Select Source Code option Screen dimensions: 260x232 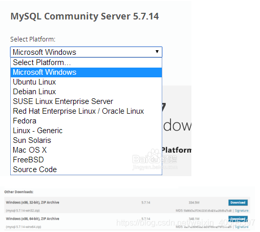pos(86,170)
